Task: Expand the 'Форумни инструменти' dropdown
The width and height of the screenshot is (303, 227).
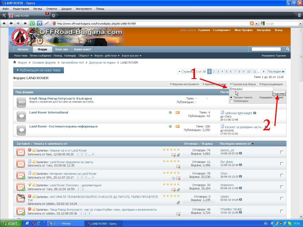Action: (x=184, y=84)
